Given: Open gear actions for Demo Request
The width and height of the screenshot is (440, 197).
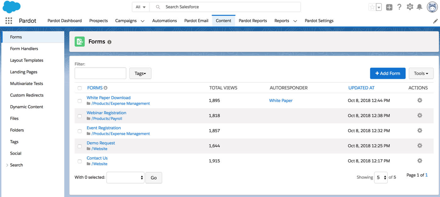Looking at the screenshot, I should click(x=420, y=146).
